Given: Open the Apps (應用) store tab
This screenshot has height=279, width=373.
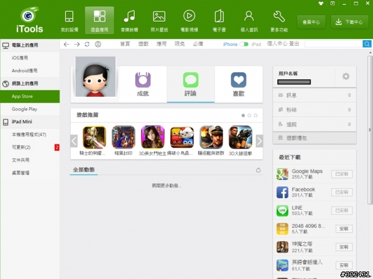Looking at the screenshot, I should point(161,44).
